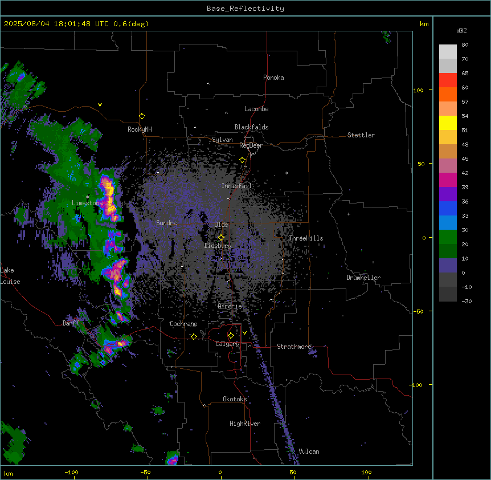The height and width of the screenshot is (480, 491).
Task: Pick the bright green 20–30 dBZ swatch
Action: [448, 237]
